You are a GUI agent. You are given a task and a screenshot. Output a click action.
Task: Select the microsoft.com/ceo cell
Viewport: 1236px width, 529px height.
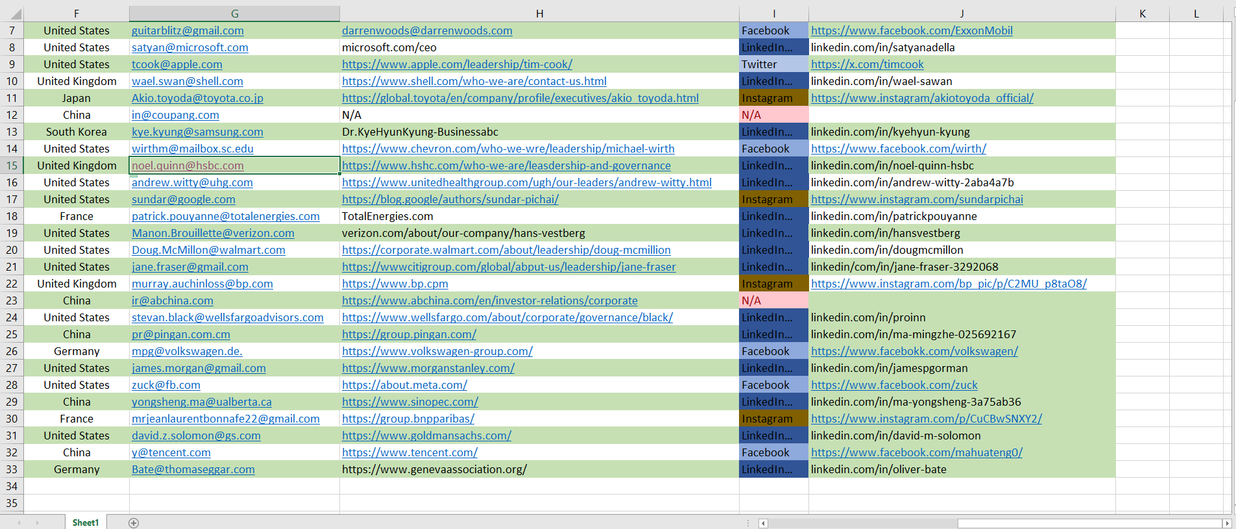coord(539,47)
